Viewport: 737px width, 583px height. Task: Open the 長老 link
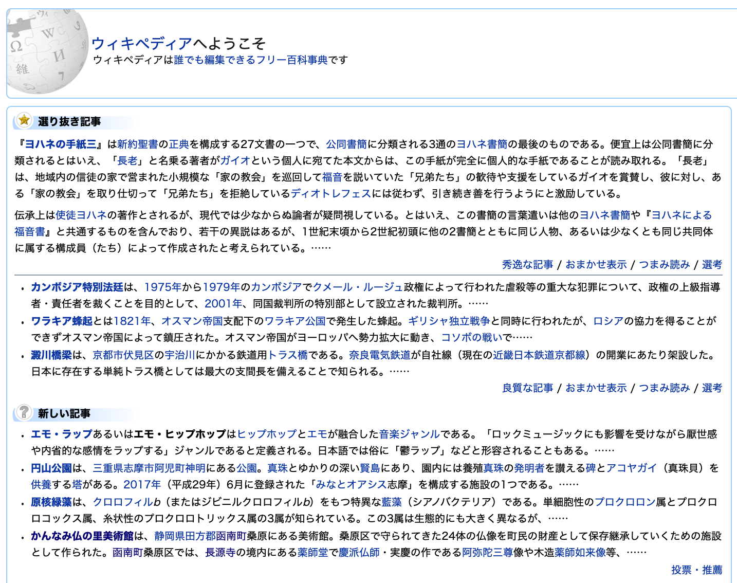tap(127, 161)
